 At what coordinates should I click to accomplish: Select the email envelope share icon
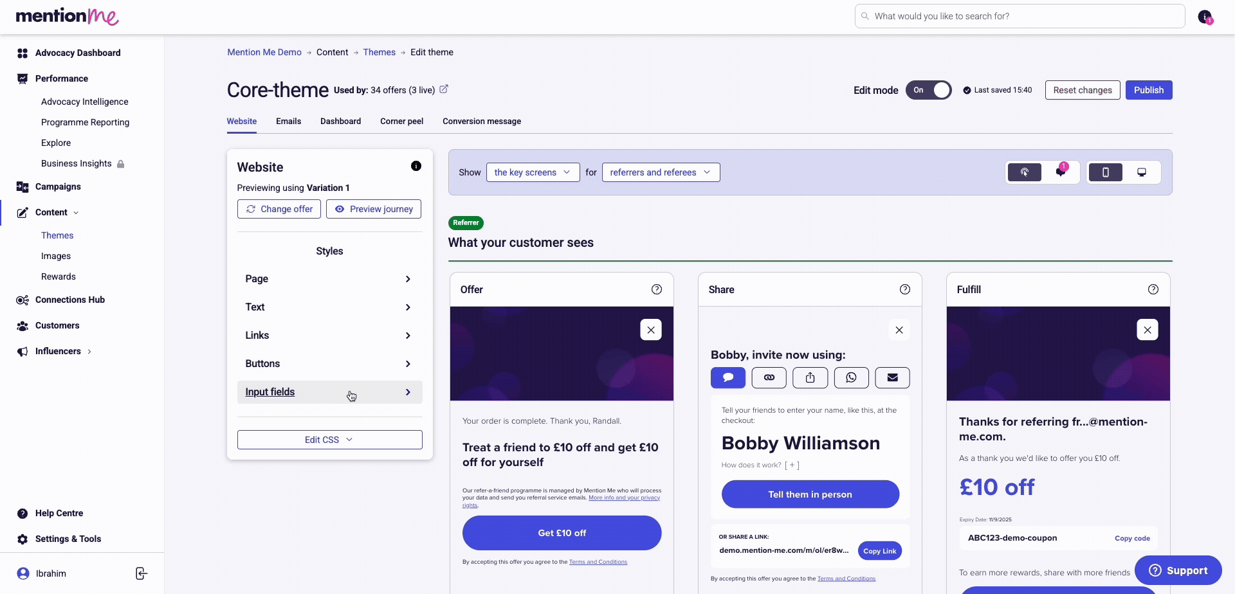click(893, 378)
